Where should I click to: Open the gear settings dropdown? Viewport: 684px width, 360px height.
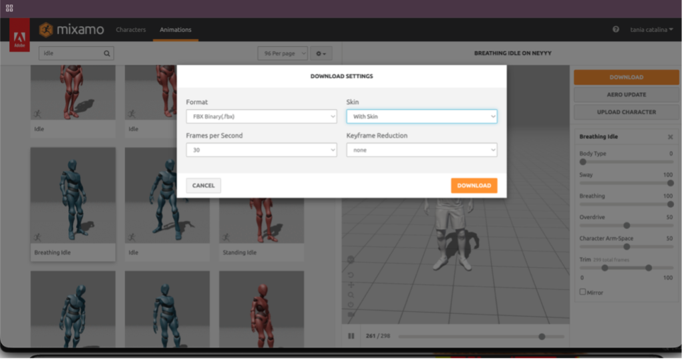321,53
